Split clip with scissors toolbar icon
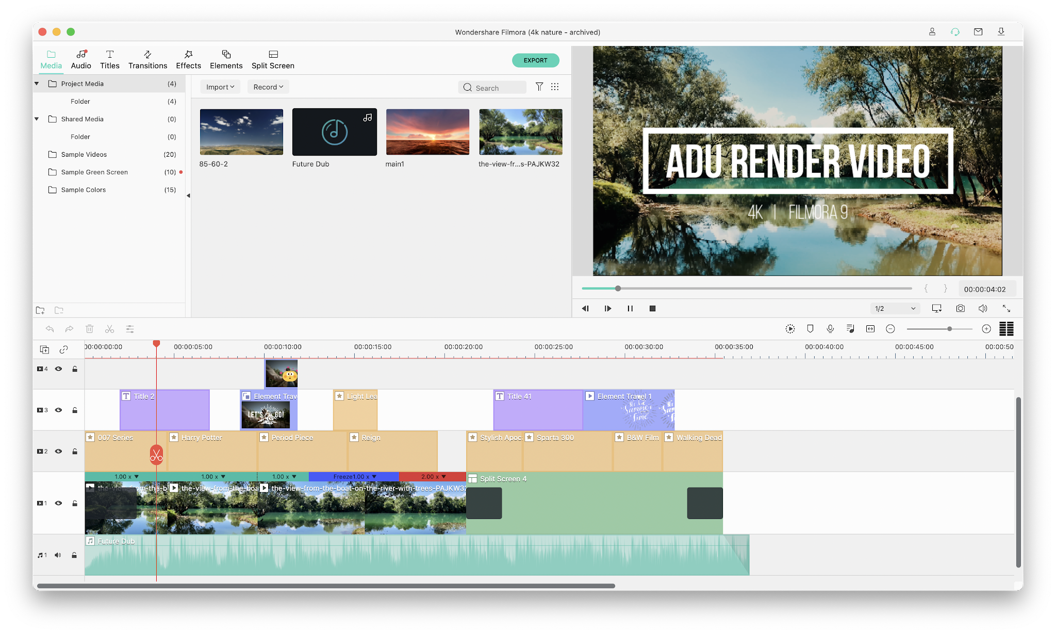 tap(109, 329)
